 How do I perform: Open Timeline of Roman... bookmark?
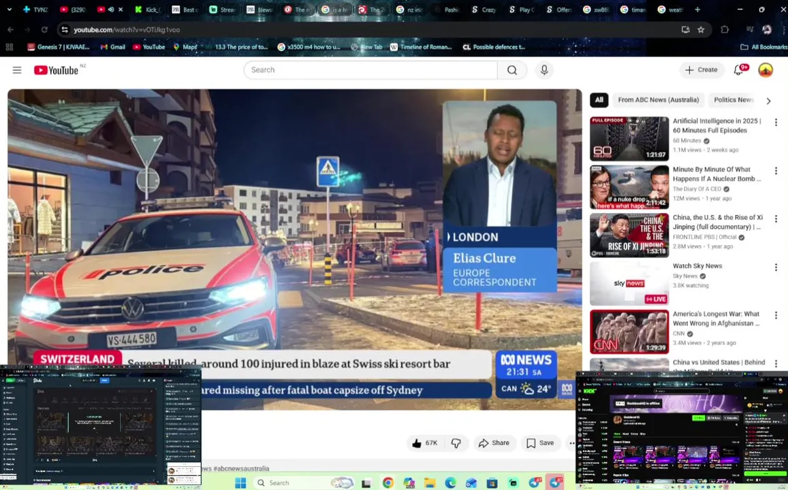click(x=421, y=47)
